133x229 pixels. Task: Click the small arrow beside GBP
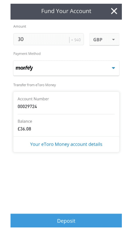click(114, 39)
